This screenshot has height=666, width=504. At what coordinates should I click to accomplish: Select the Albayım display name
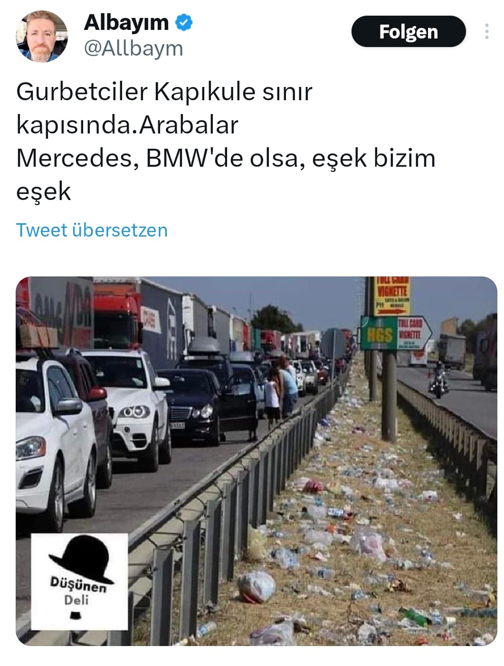pyautogui.click(x=126, y=22)
